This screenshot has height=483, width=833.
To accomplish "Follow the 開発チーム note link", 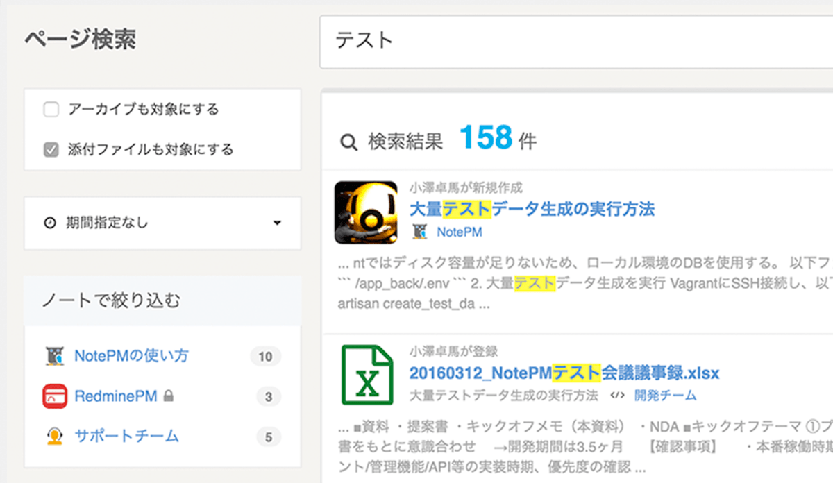I will pos(665,396).
